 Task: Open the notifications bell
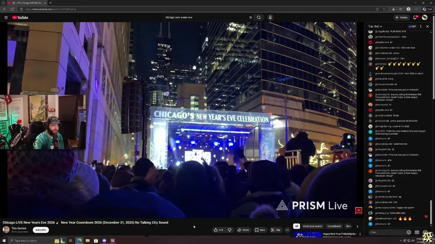(x=415, y=17)
